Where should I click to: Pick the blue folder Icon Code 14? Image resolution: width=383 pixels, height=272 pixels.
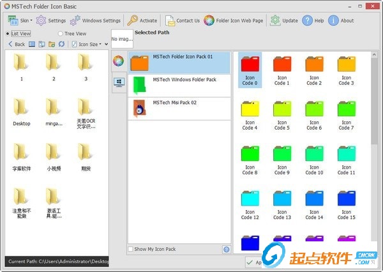314,204
